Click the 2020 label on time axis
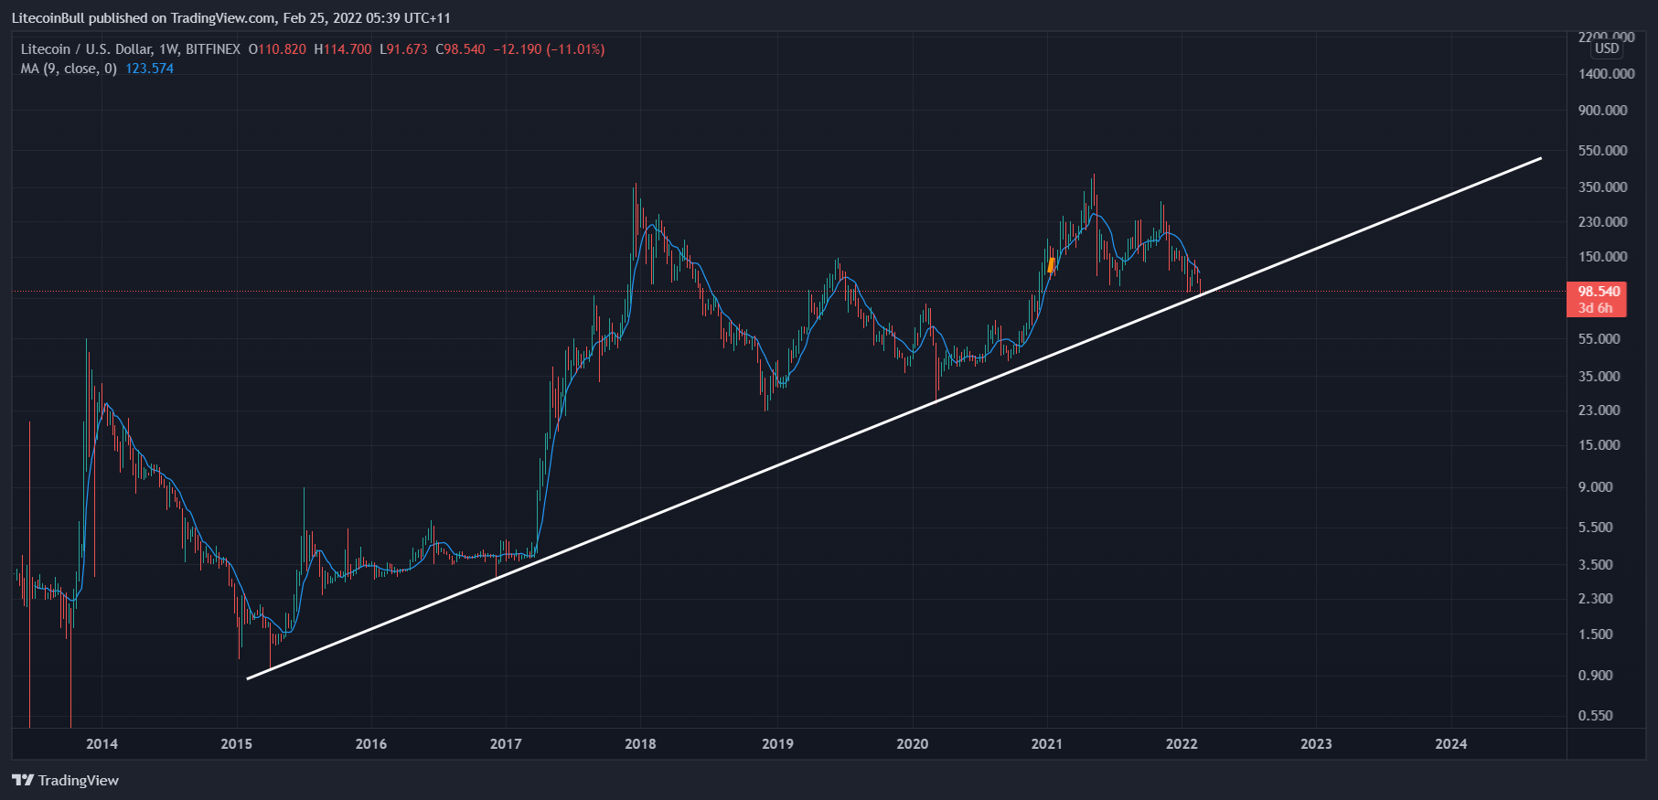The height and width of the screenshot is (800, 1658). pyautogui.click(x=912, y=743)
